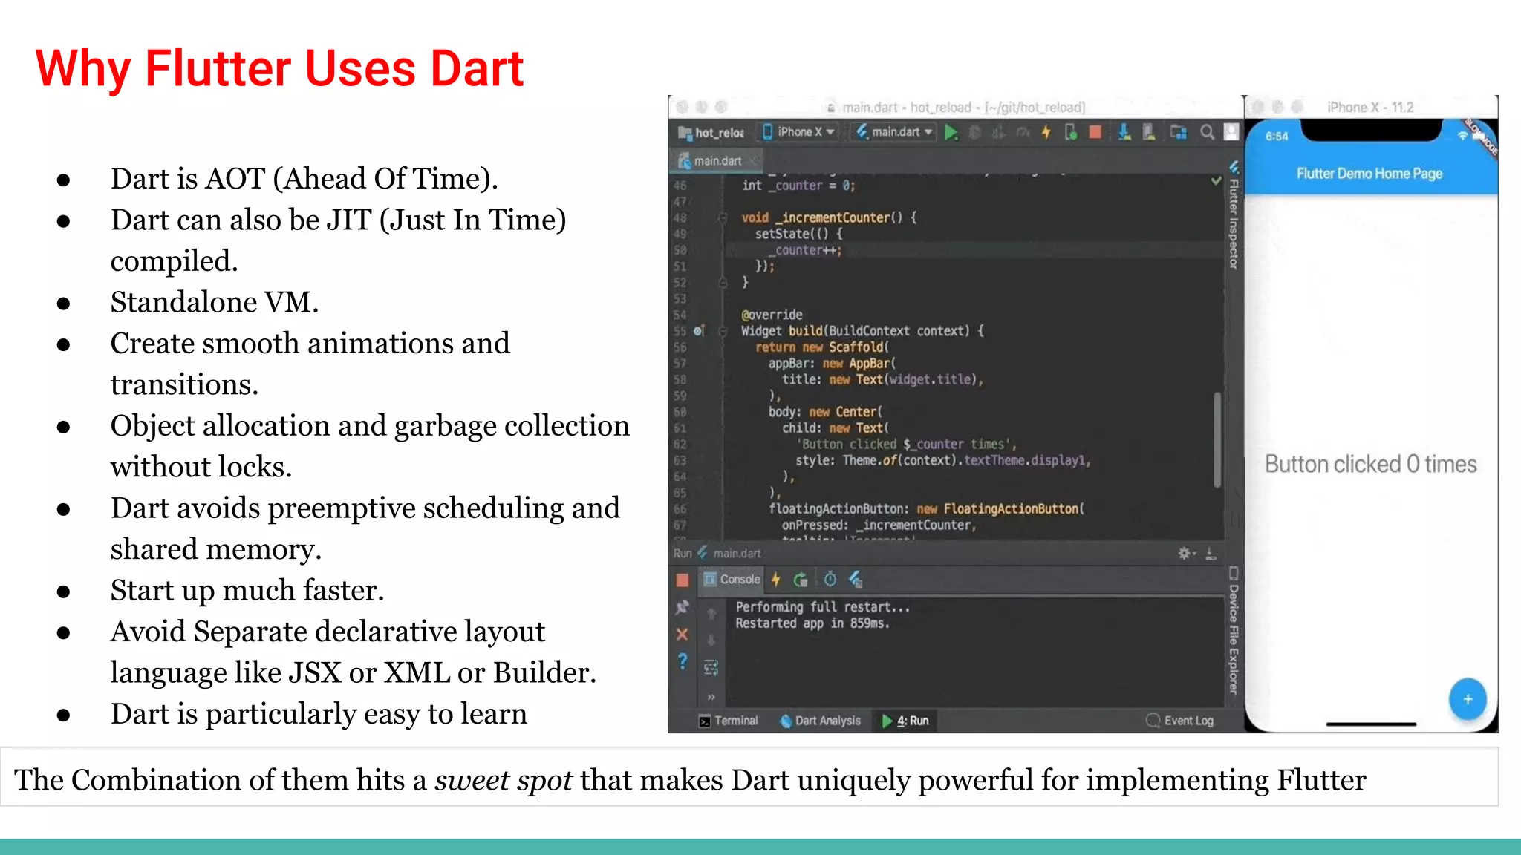Open the Event Log button
The image size is (1521, 855).
[1180, 721]
